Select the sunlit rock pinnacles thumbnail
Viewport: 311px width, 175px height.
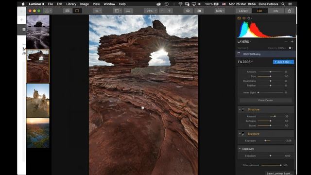coord(38,101)
